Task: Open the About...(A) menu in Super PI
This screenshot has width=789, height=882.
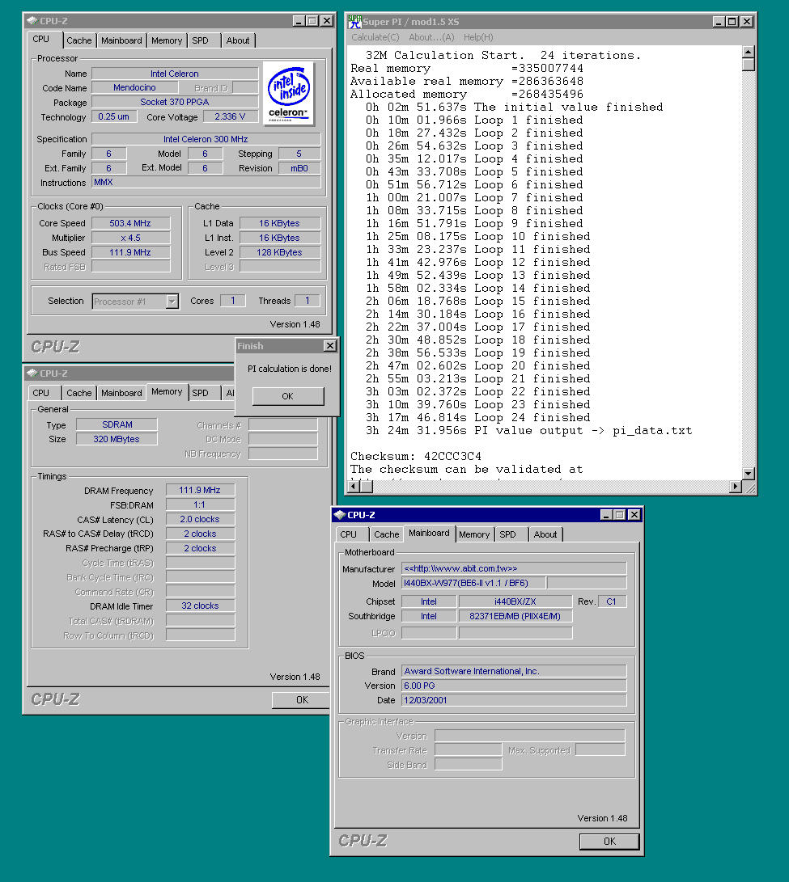Action: [x=431, y=37]
